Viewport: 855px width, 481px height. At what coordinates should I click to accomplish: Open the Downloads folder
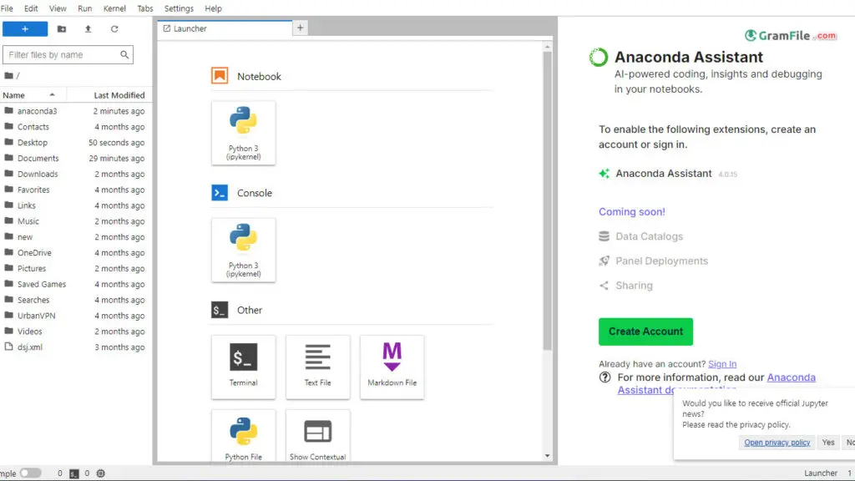(x=76, y=174)
